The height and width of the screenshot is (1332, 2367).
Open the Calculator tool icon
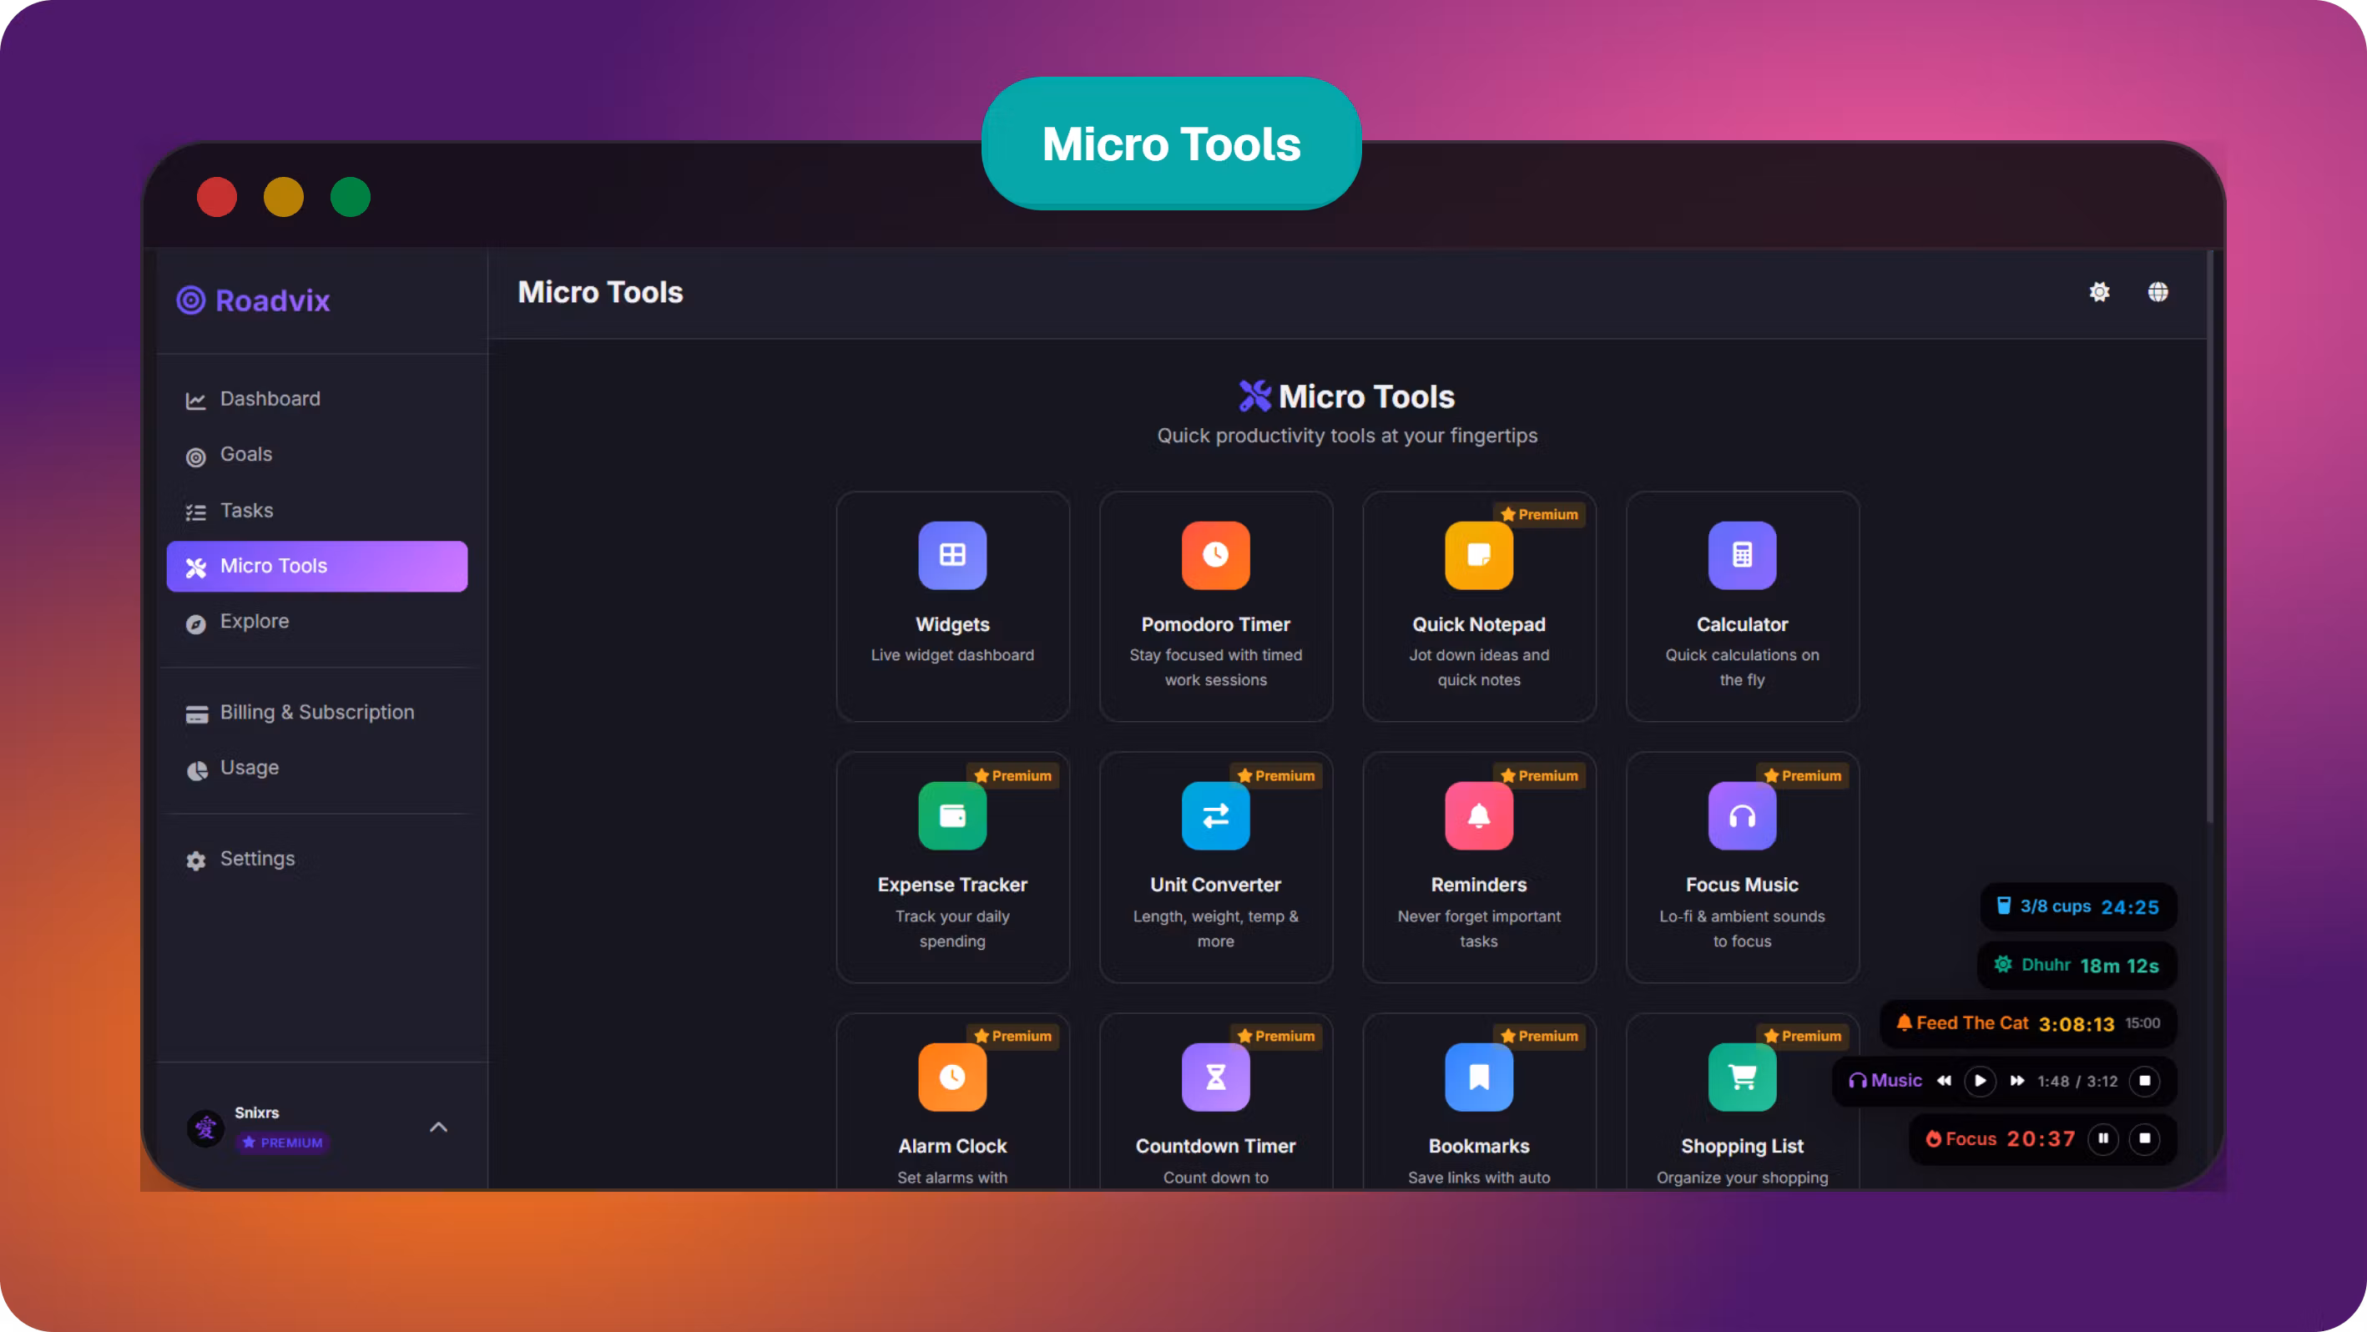point(1742,555)
